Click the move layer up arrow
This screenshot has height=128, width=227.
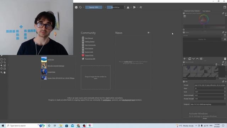[x=197, y=59]
